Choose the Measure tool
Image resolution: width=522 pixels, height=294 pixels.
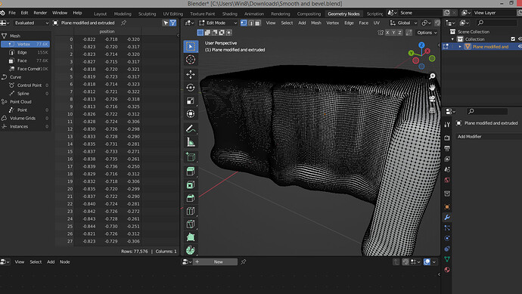coord(191,142)
